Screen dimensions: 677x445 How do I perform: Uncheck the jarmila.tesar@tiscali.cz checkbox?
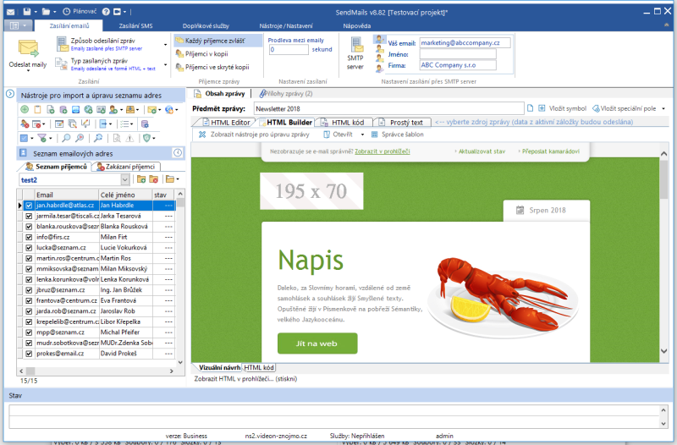pyautogui.click(x=29, y=216)
